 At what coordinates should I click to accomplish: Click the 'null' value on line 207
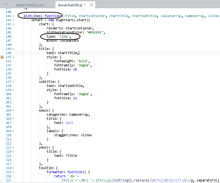click(x=69, y=123)
